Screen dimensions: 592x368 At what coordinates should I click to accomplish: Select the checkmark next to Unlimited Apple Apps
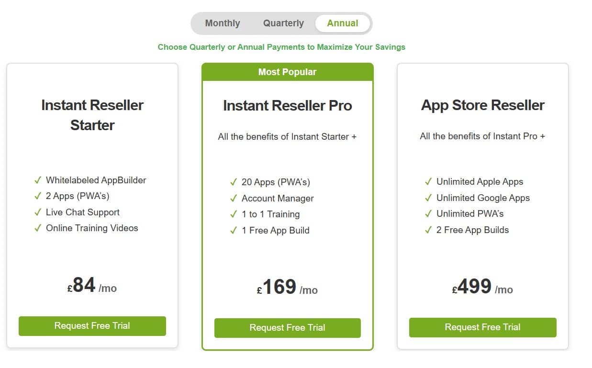coord(428,181)
